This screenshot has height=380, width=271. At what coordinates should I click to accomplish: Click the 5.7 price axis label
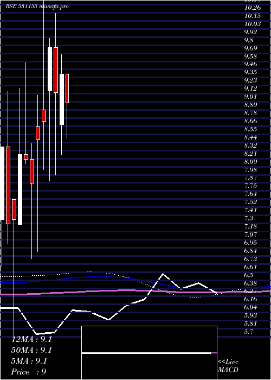tap(250, 332)
